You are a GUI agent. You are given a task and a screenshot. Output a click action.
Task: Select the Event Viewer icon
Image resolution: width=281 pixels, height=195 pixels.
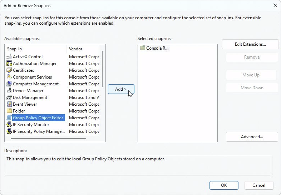pos(9,104)
